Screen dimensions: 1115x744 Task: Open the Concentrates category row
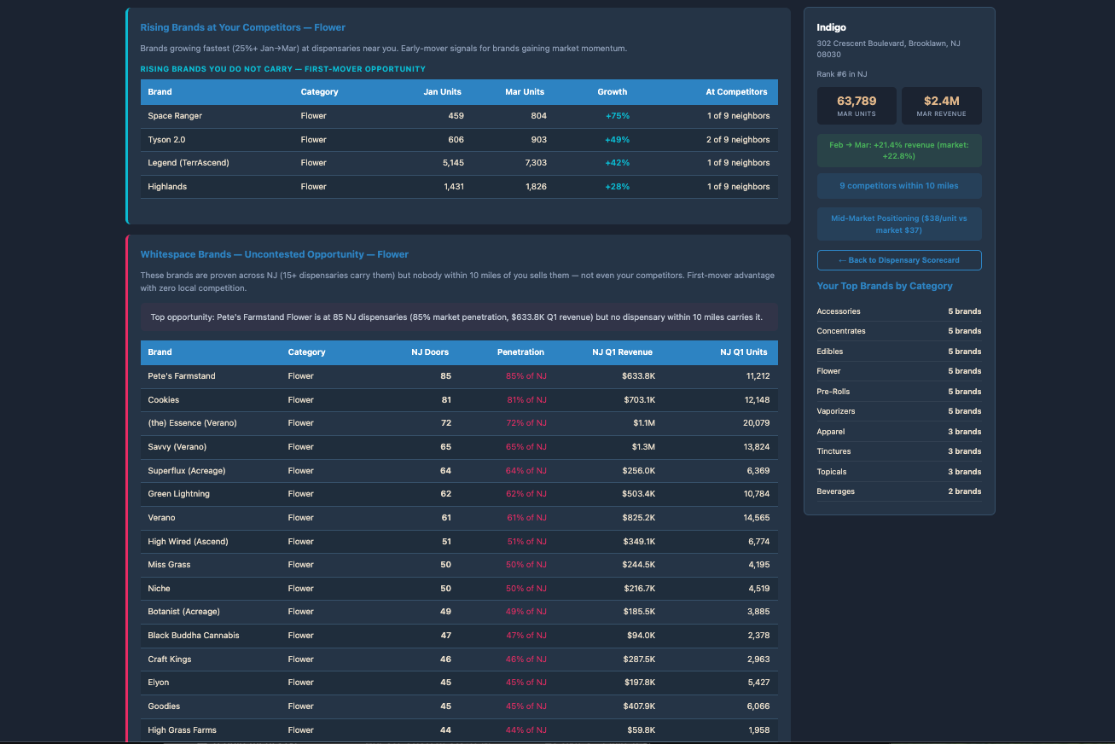pyautogui.click(x=899, y=331)
